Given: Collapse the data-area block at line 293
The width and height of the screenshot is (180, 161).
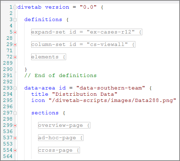Looking at the screenshot, I should click(15, 88).
